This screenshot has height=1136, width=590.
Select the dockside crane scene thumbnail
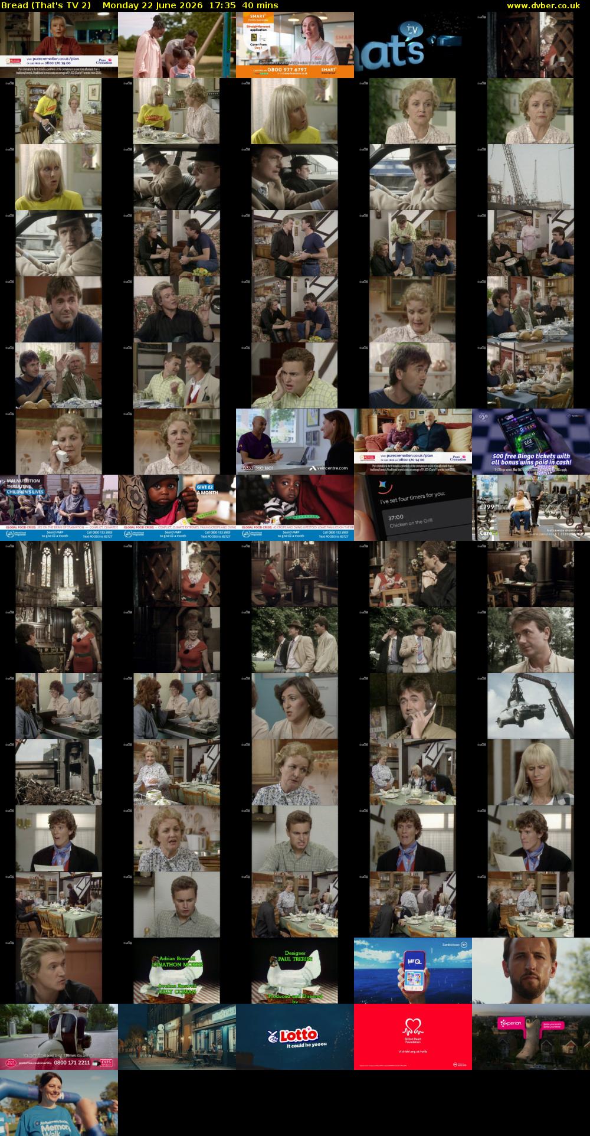point(531,177)
